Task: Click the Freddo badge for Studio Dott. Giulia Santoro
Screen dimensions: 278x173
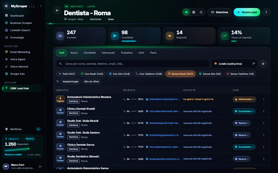Action: tap(60, 135)
